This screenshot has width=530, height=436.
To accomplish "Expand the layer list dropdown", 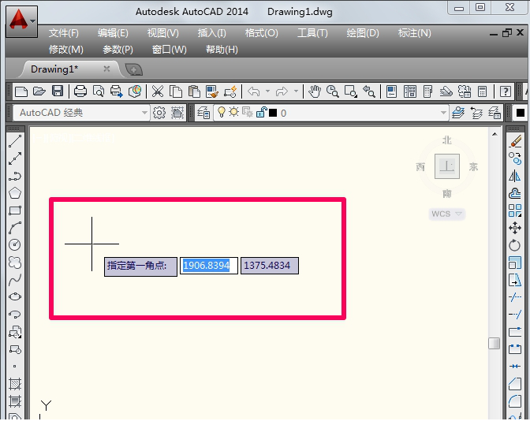I will 443,113.
